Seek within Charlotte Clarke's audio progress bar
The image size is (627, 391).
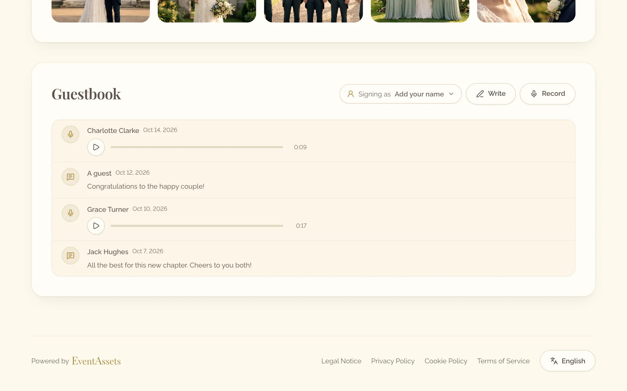pos(197,147)
